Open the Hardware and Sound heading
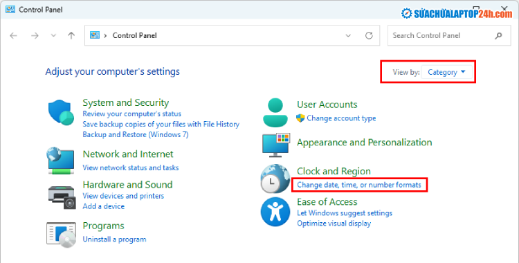Image resolution: width=519 pixels, height=263 pixels. (127, 185)
